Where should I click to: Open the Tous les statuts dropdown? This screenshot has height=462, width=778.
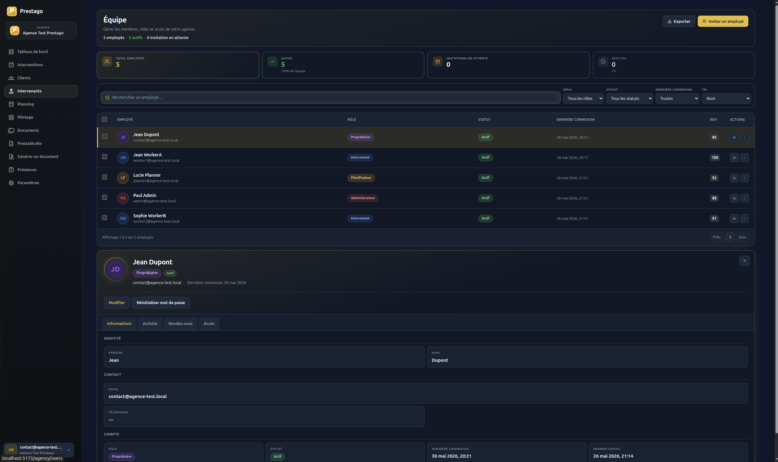pyautogui.click(x=629, y=98)
